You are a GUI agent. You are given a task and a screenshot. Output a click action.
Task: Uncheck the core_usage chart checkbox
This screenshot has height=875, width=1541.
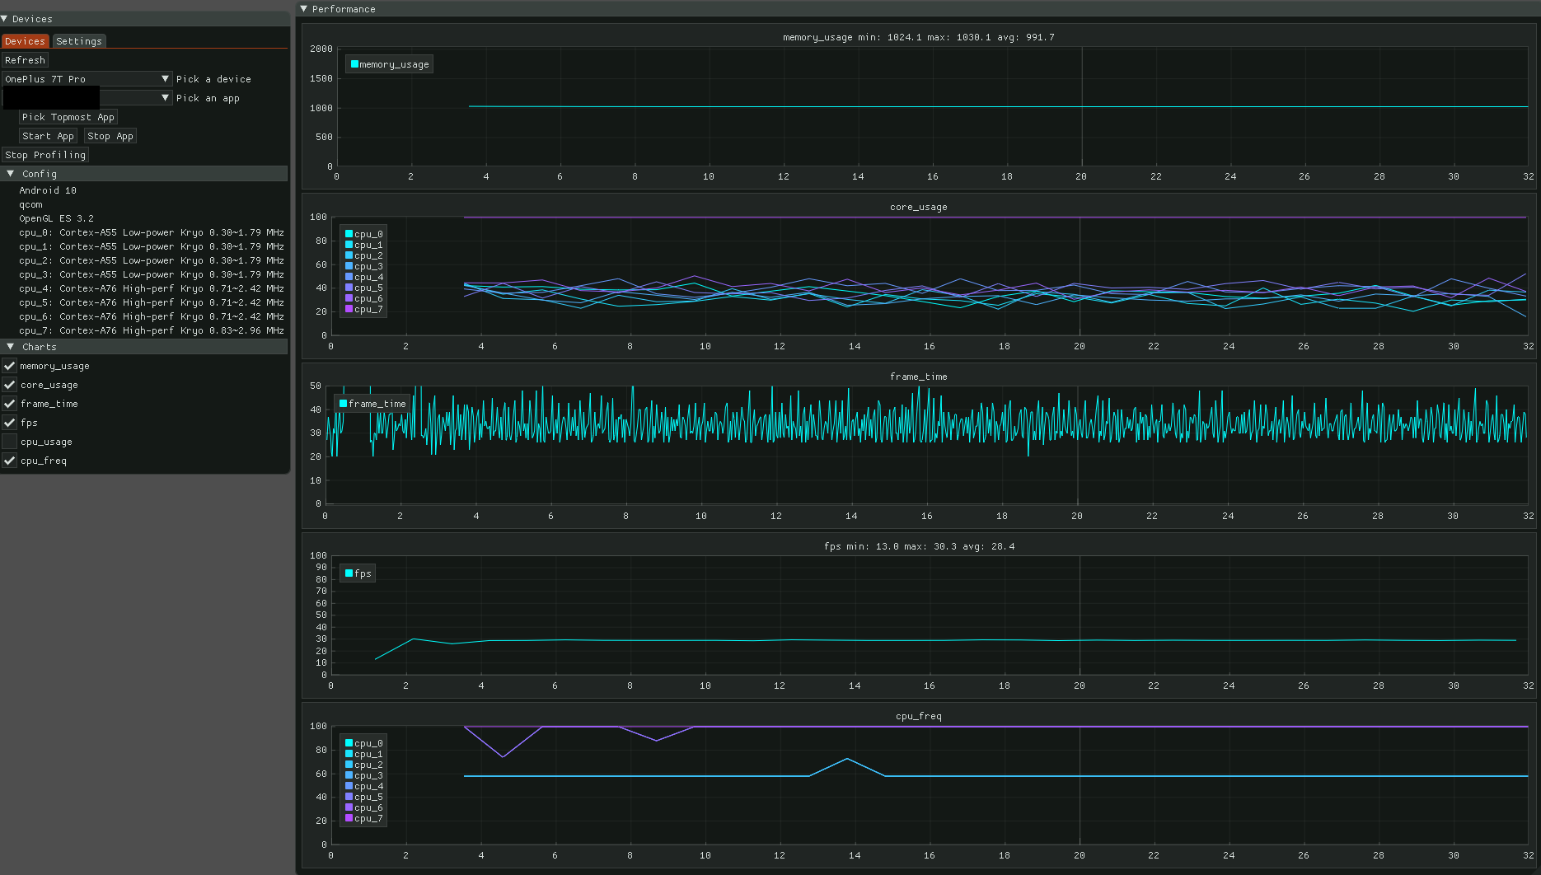click(x=10, y=385)
